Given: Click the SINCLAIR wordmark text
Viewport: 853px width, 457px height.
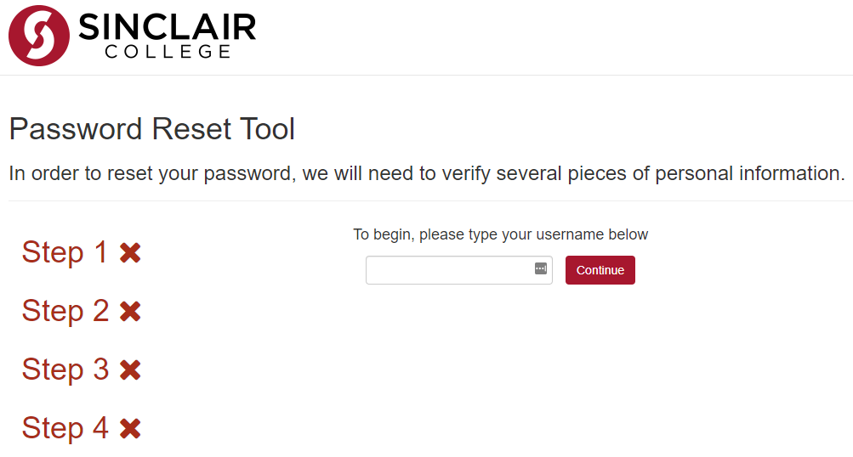Looking at the screenshot, I should click(168, 27).
